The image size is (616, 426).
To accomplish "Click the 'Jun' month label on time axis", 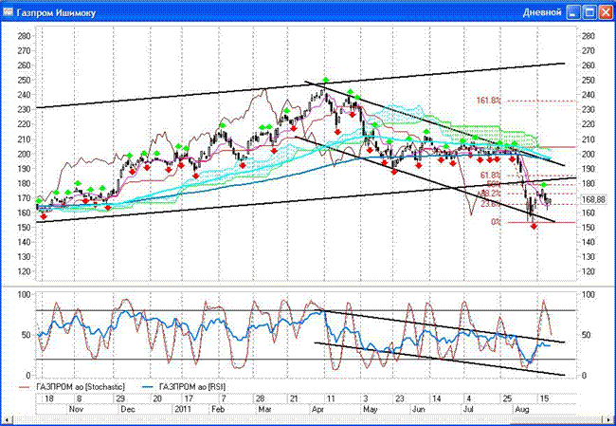I will [x=418, y=409].
